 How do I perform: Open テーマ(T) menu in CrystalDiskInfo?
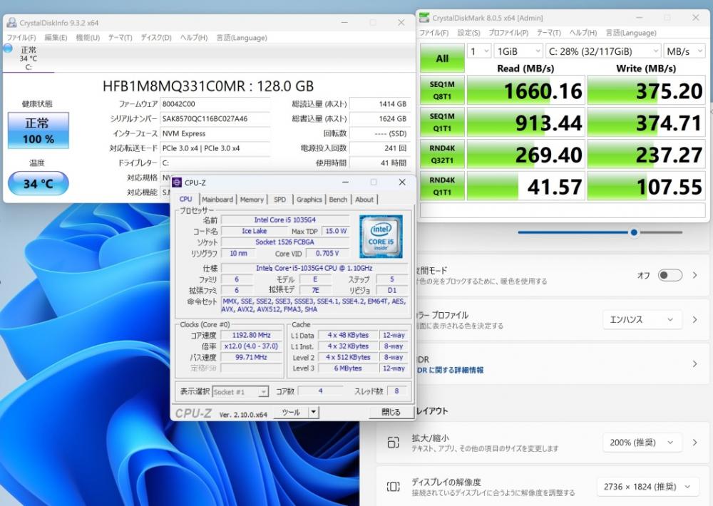pos(120,37)
